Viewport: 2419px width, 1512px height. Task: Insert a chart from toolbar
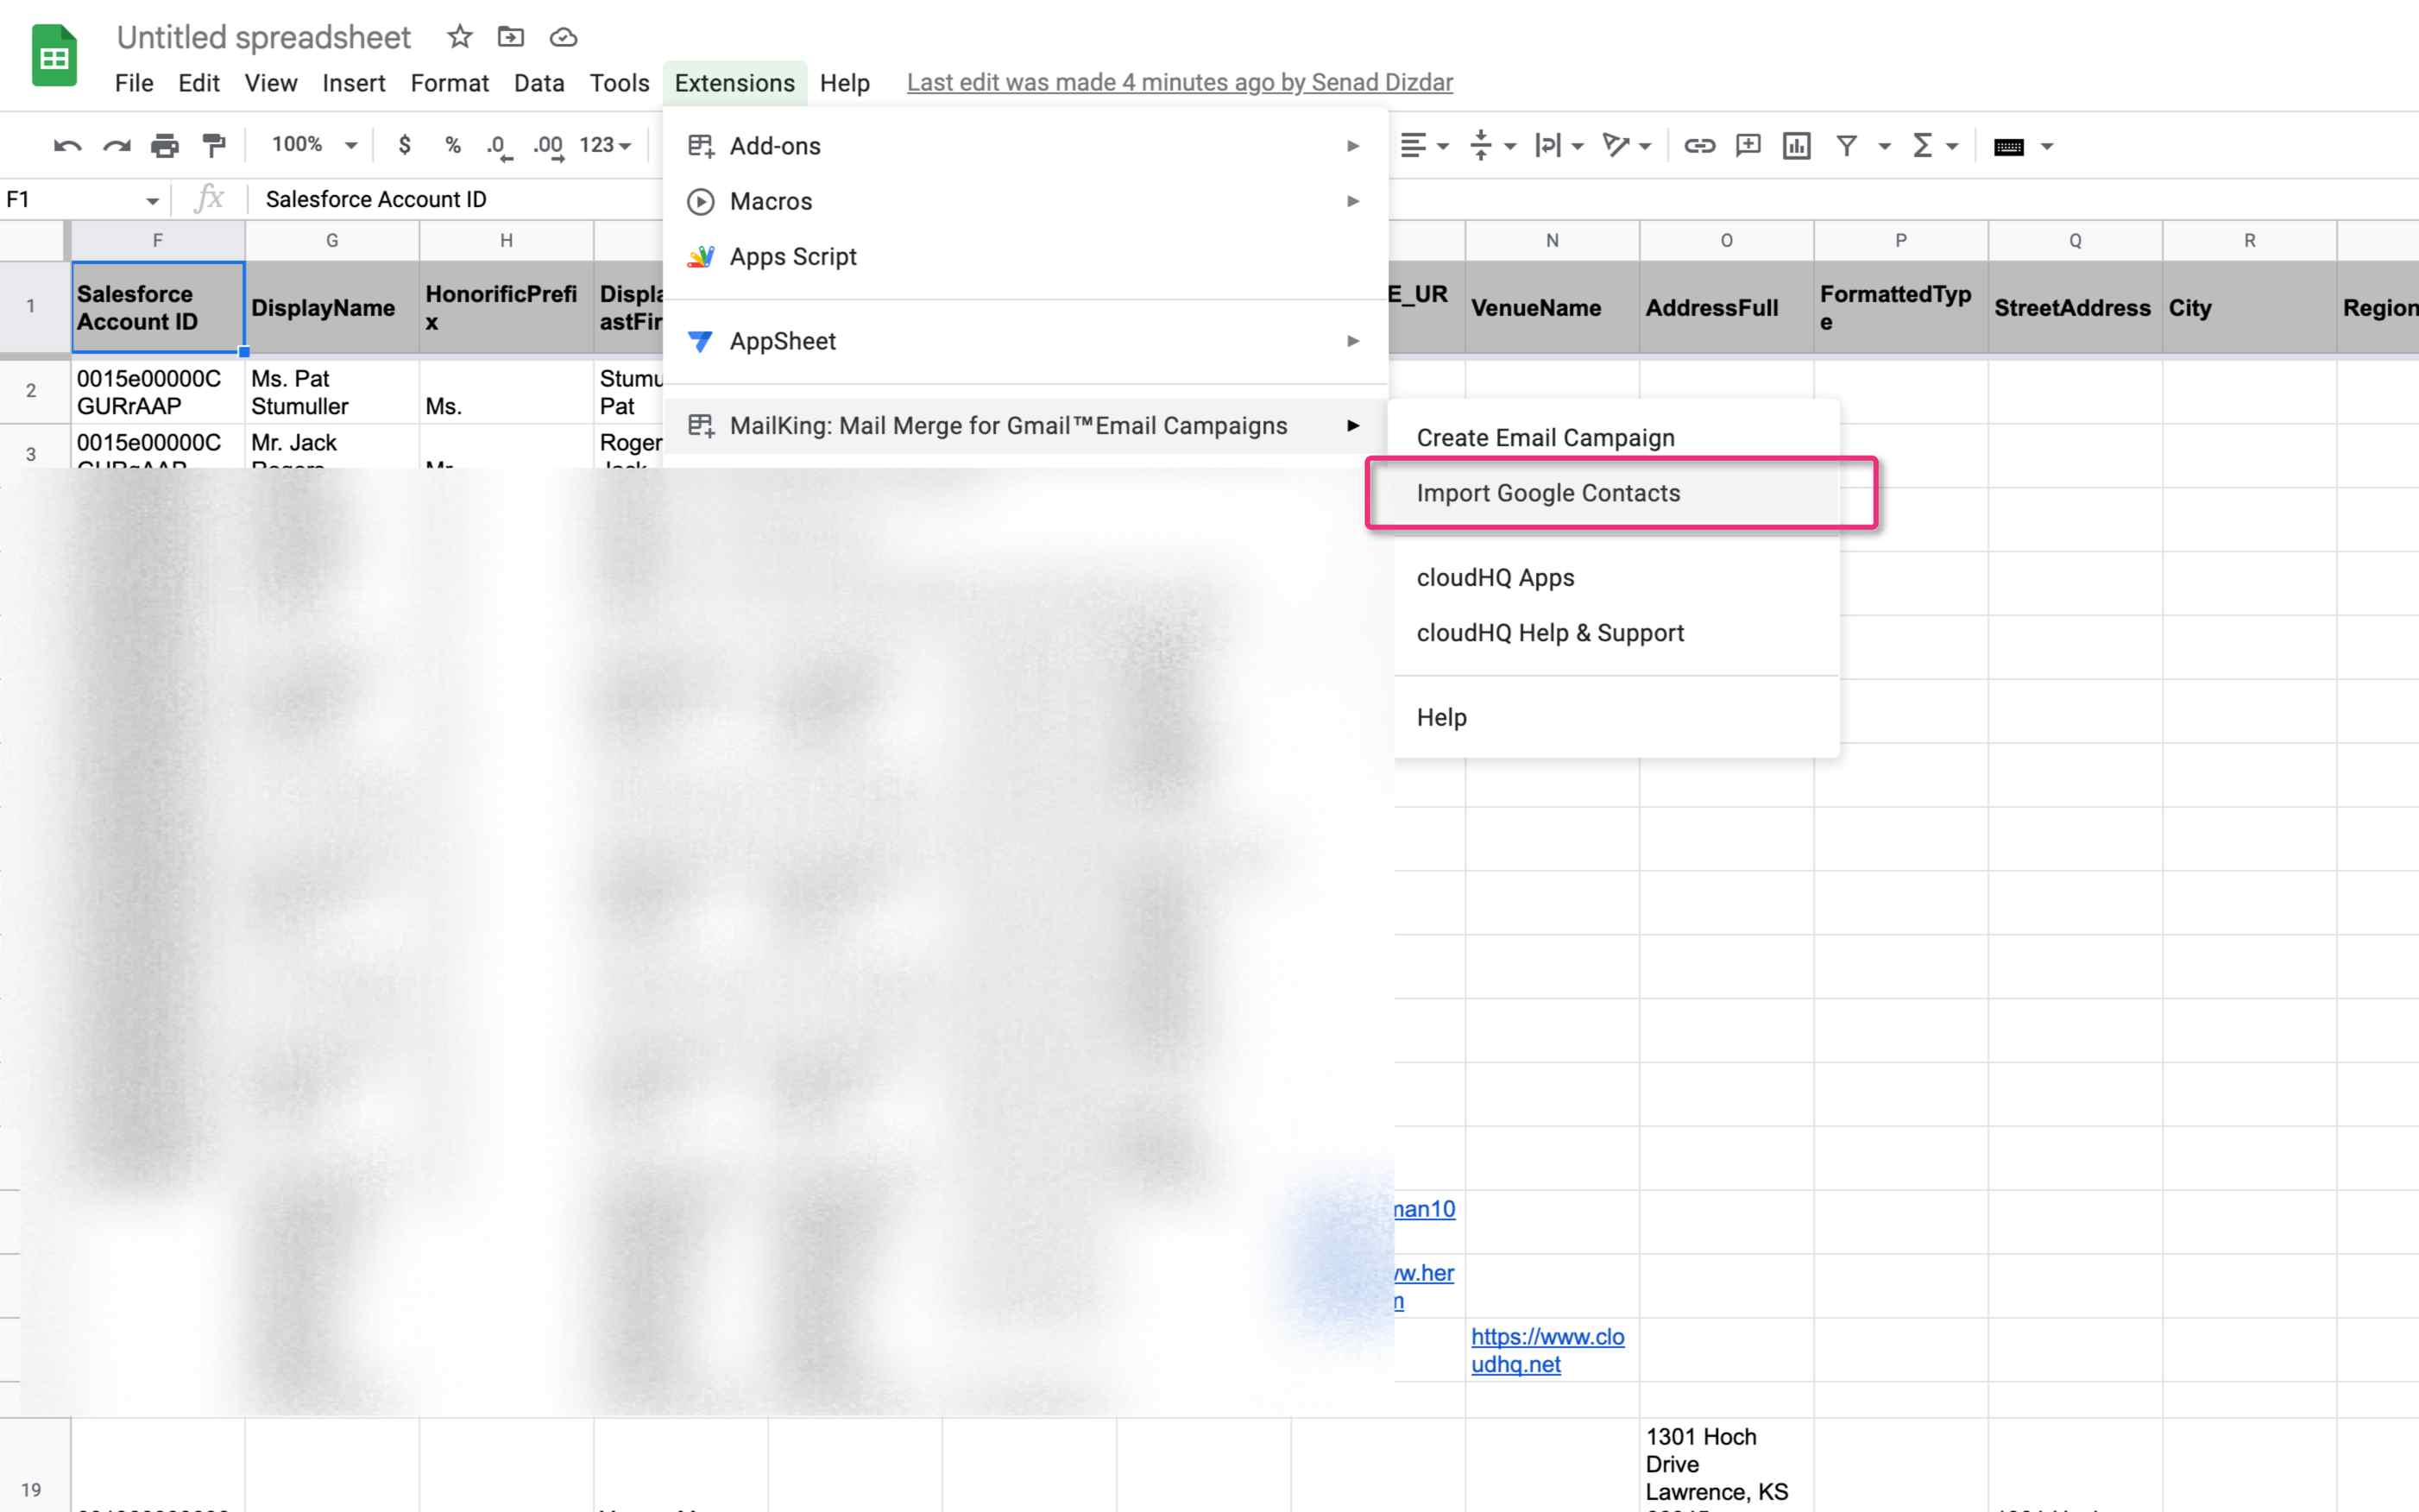pos(1797,146)
